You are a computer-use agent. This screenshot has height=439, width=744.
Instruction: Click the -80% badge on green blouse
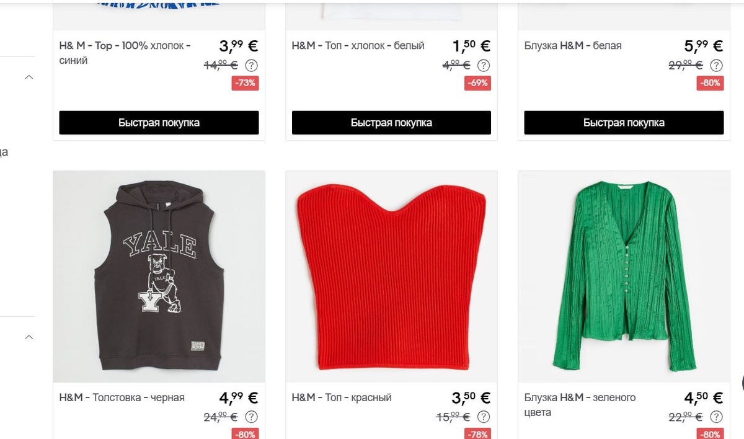(x=711, y=434)
